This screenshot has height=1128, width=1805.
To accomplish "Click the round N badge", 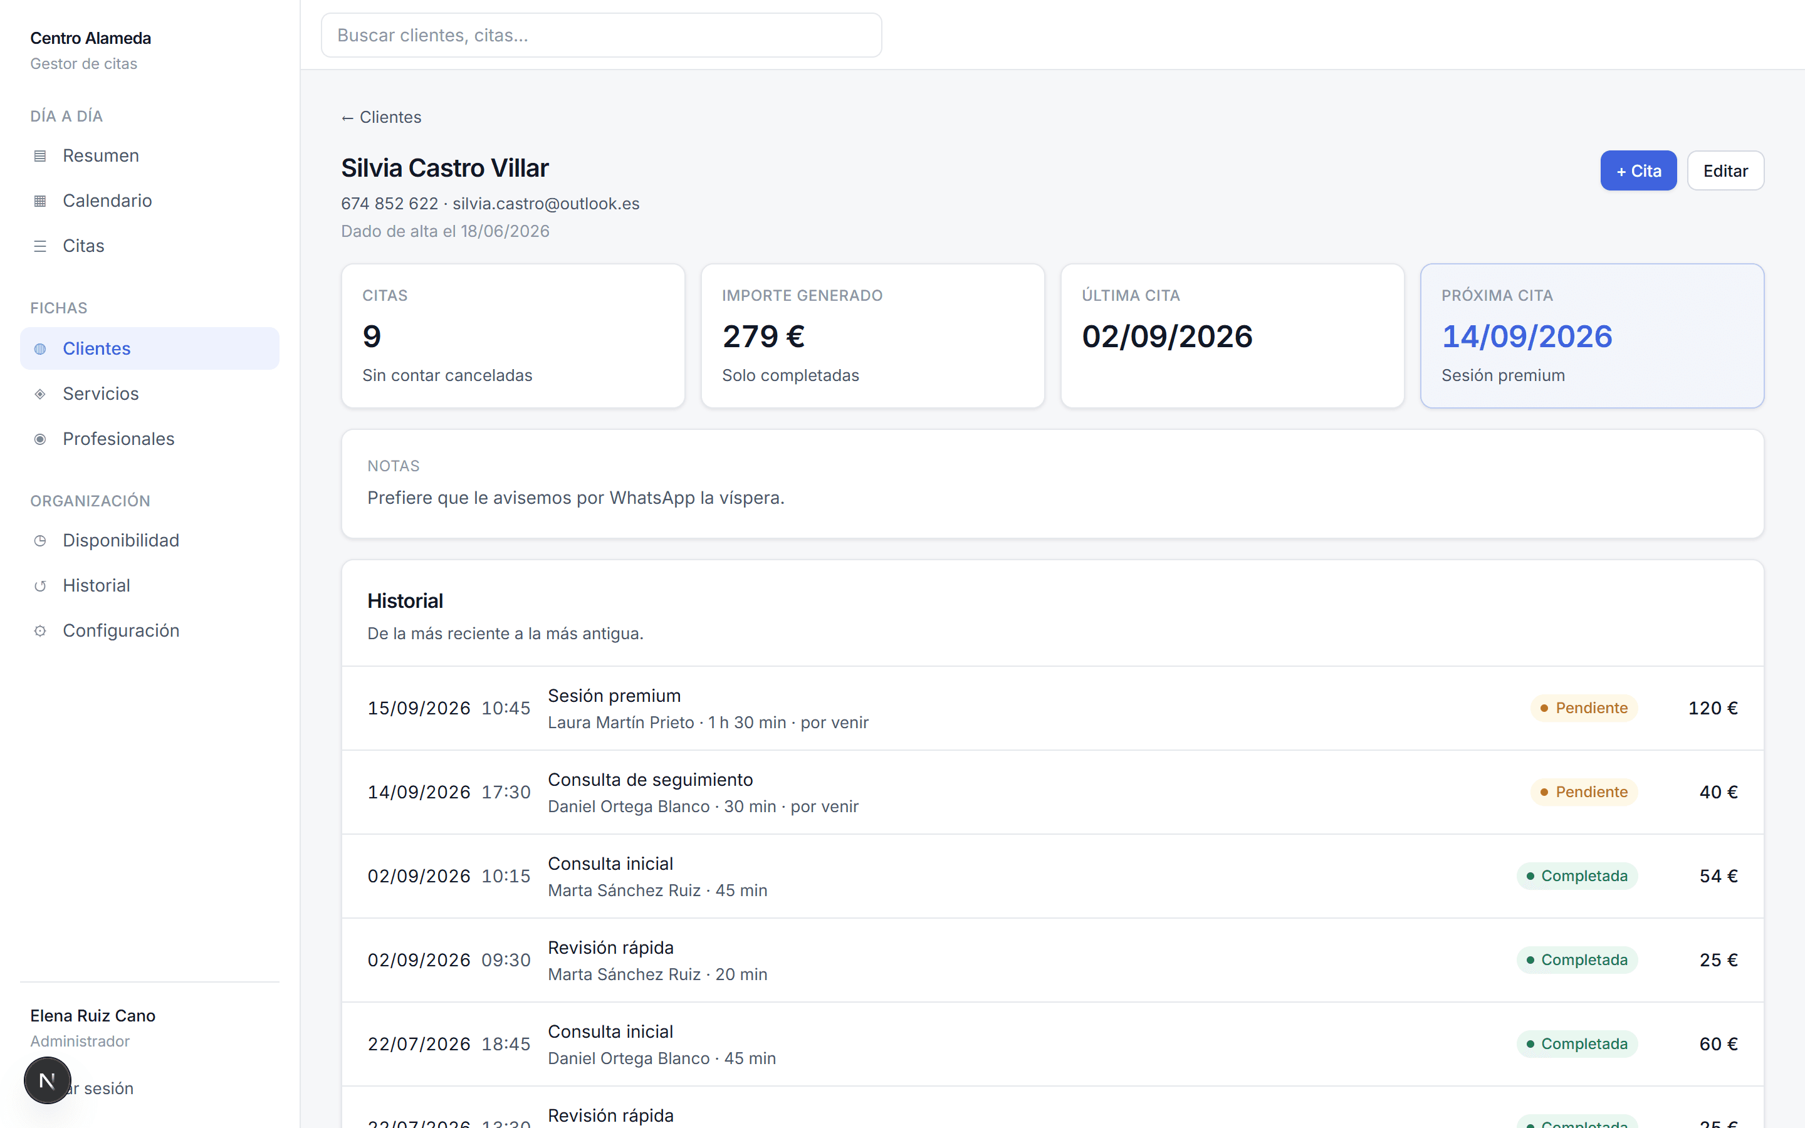I will pyautogui.click(x=47, y=1080).
